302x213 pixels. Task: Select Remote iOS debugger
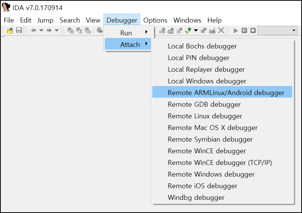click(x=222, y=186)
